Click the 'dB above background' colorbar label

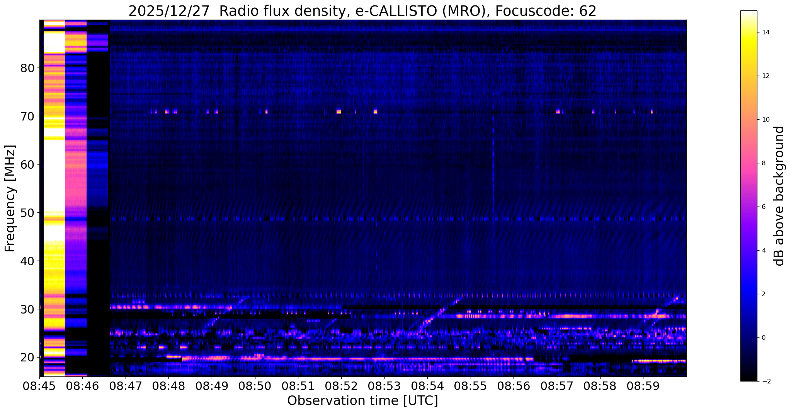tap(779, 196)
